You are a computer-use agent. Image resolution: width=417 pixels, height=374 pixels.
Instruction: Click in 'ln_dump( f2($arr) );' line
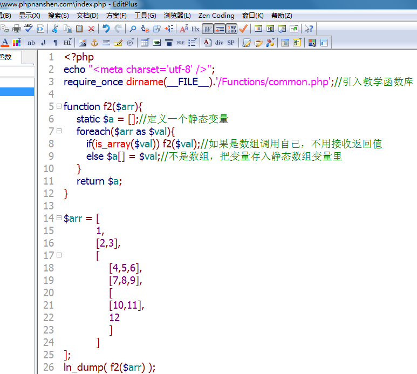[x=110, y=367]
